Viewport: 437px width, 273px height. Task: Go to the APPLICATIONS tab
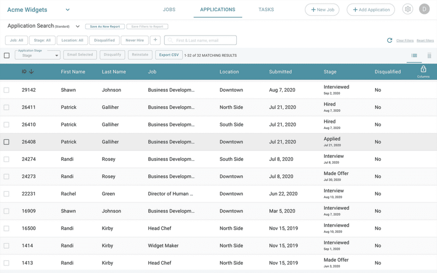coord(218,10)
